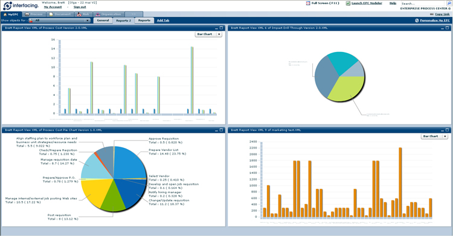453x236 pixels.
Task: Open the My Account link
Action: point(53,7)
